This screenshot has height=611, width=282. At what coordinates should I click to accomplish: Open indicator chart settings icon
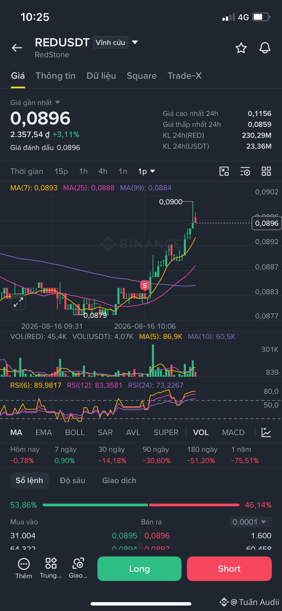coord(266,432)
